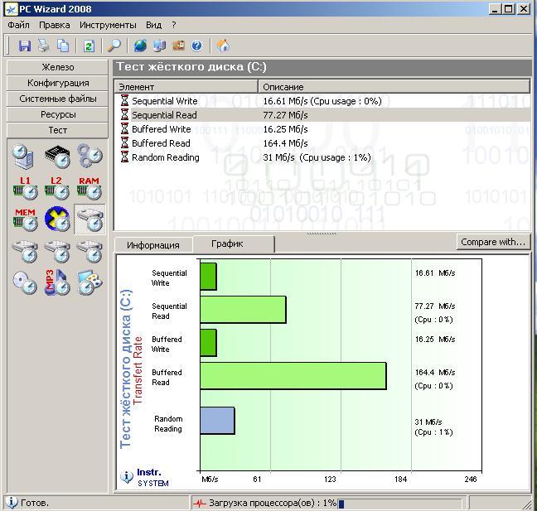Open the L1 cache benchmark icon
This screenshot has height=511, width=537.
click(25, 187)
